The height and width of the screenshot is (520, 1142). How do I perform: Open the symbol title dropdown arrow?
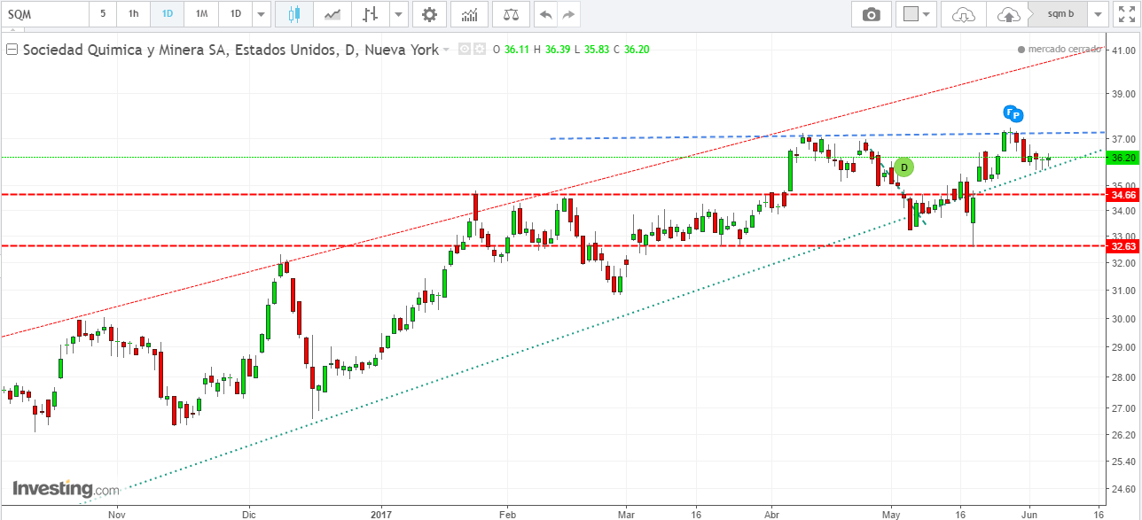coord(446,50)
